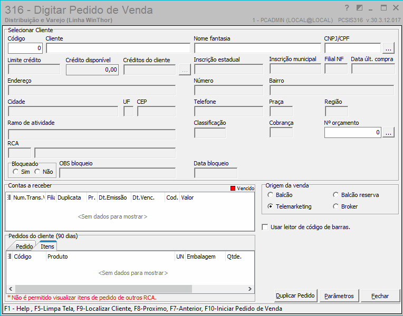
Task: Click Qtde. column header
Action: pyautogui.click(x=240, y=256)
